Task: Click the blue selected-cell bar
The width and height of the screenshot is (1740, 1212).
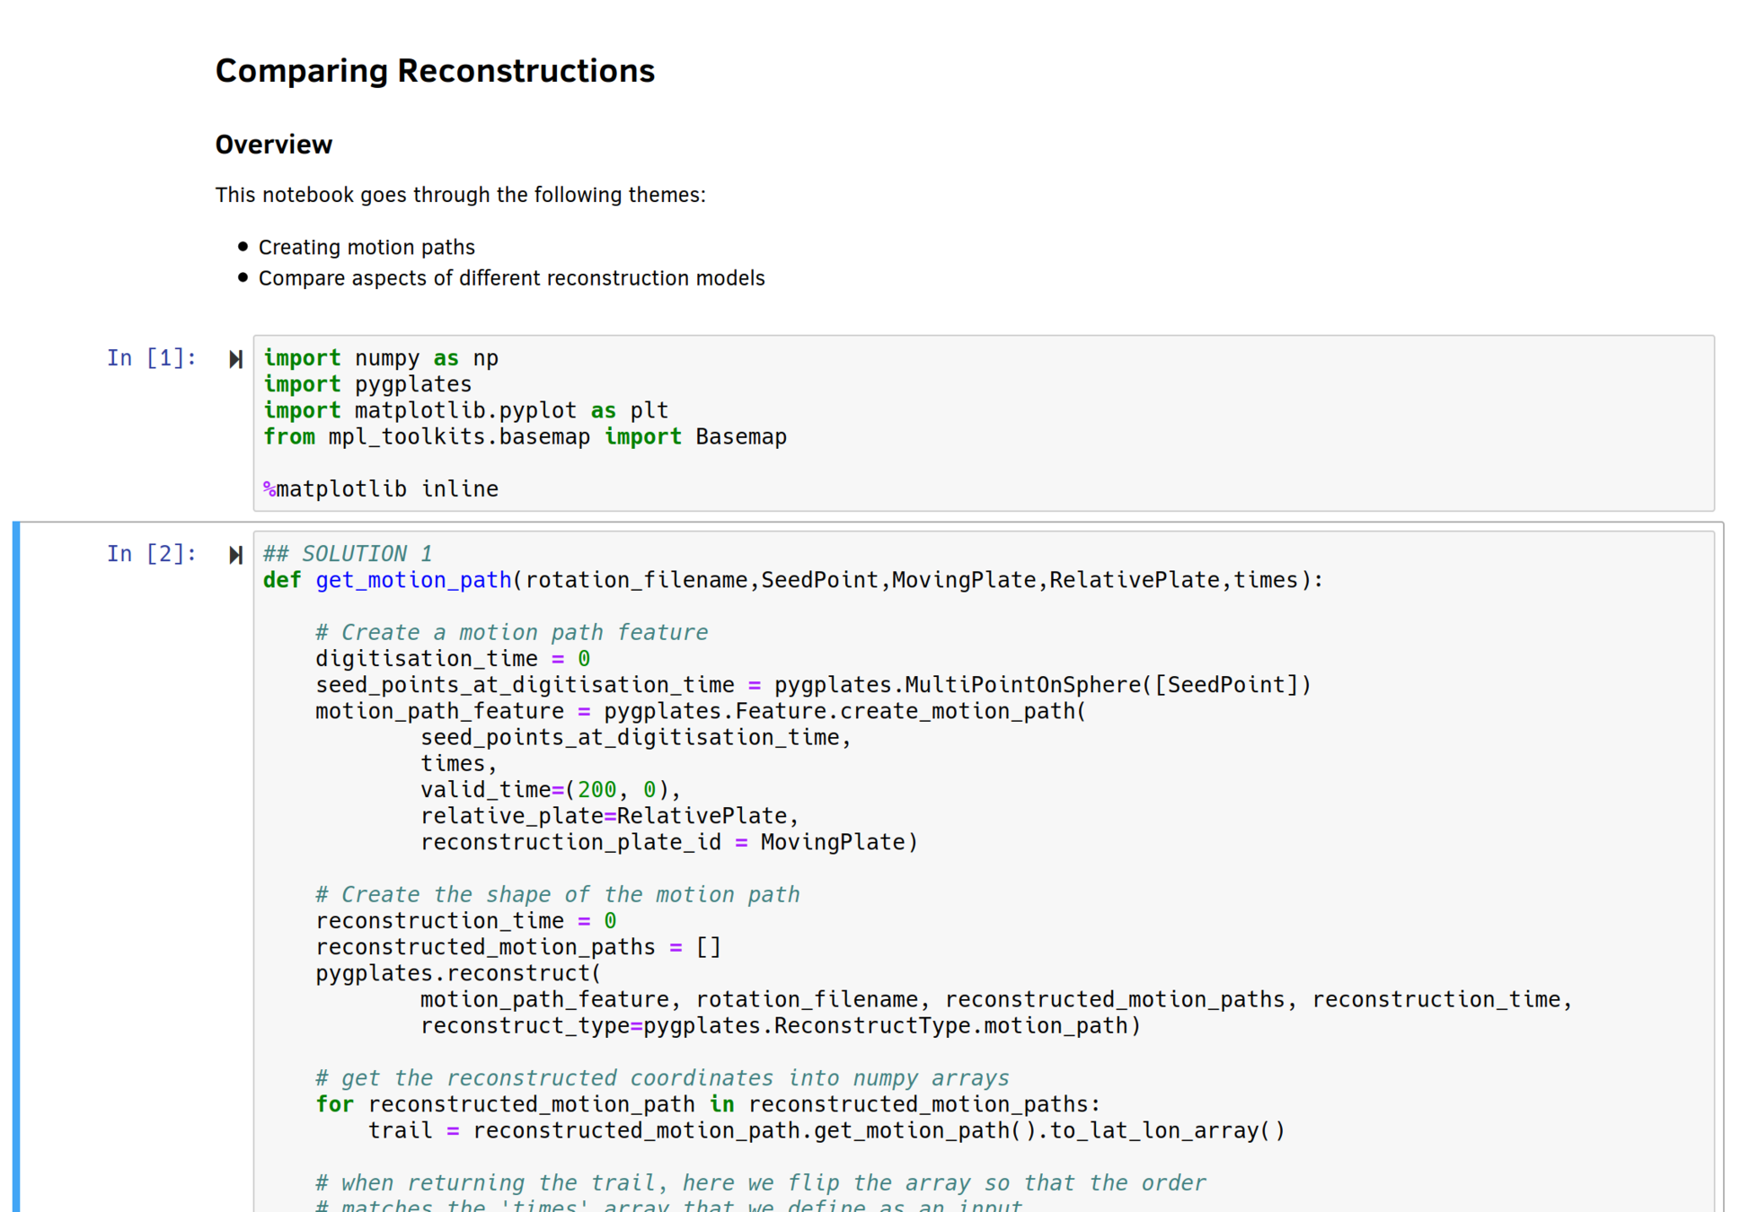Action: 16,862
